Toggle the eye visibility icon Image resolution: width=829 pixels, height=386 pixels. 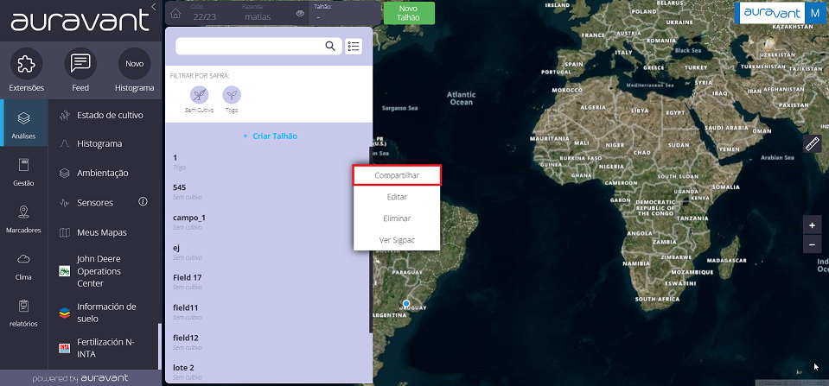(300, 13)
